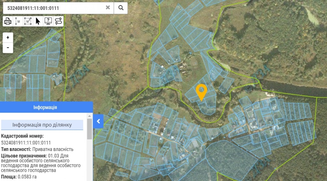Run search with magnifying glass button
Image resolution: width=327 pixels, height=181 pixels.
click(121, 8)
